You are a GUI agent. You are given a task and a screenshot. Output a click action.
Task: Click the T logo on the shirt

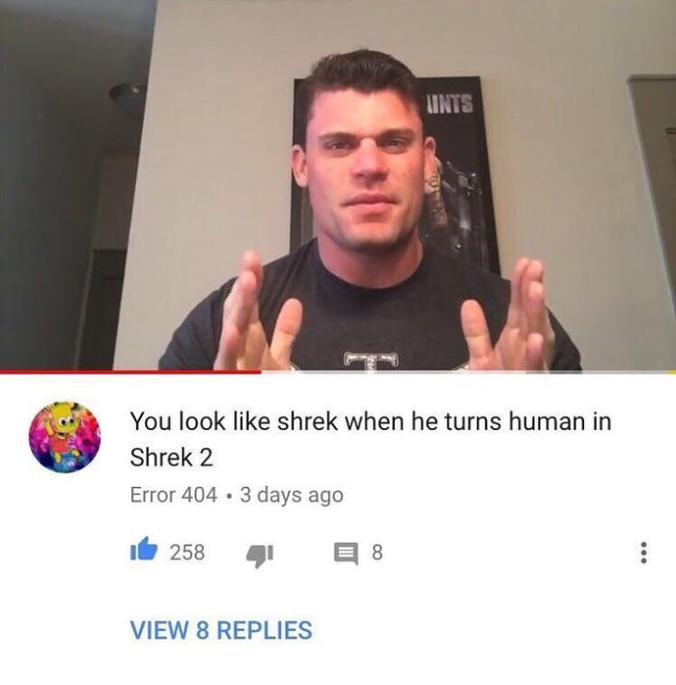click(x=372, y=361)
